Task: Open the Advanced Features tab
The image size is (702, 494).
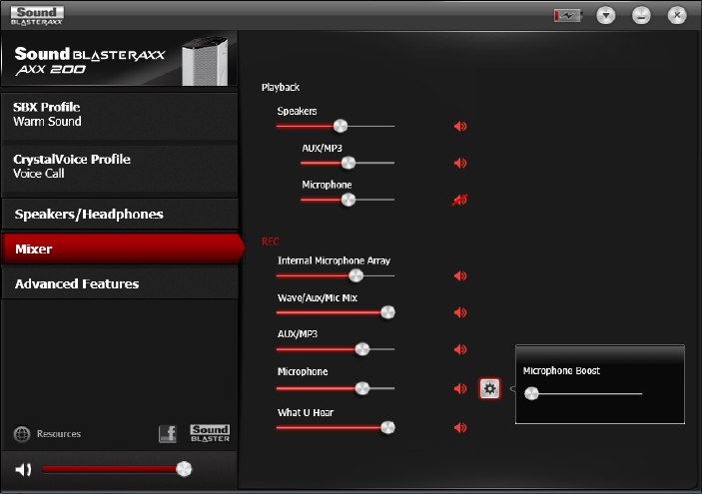Action: coord(120,283)
